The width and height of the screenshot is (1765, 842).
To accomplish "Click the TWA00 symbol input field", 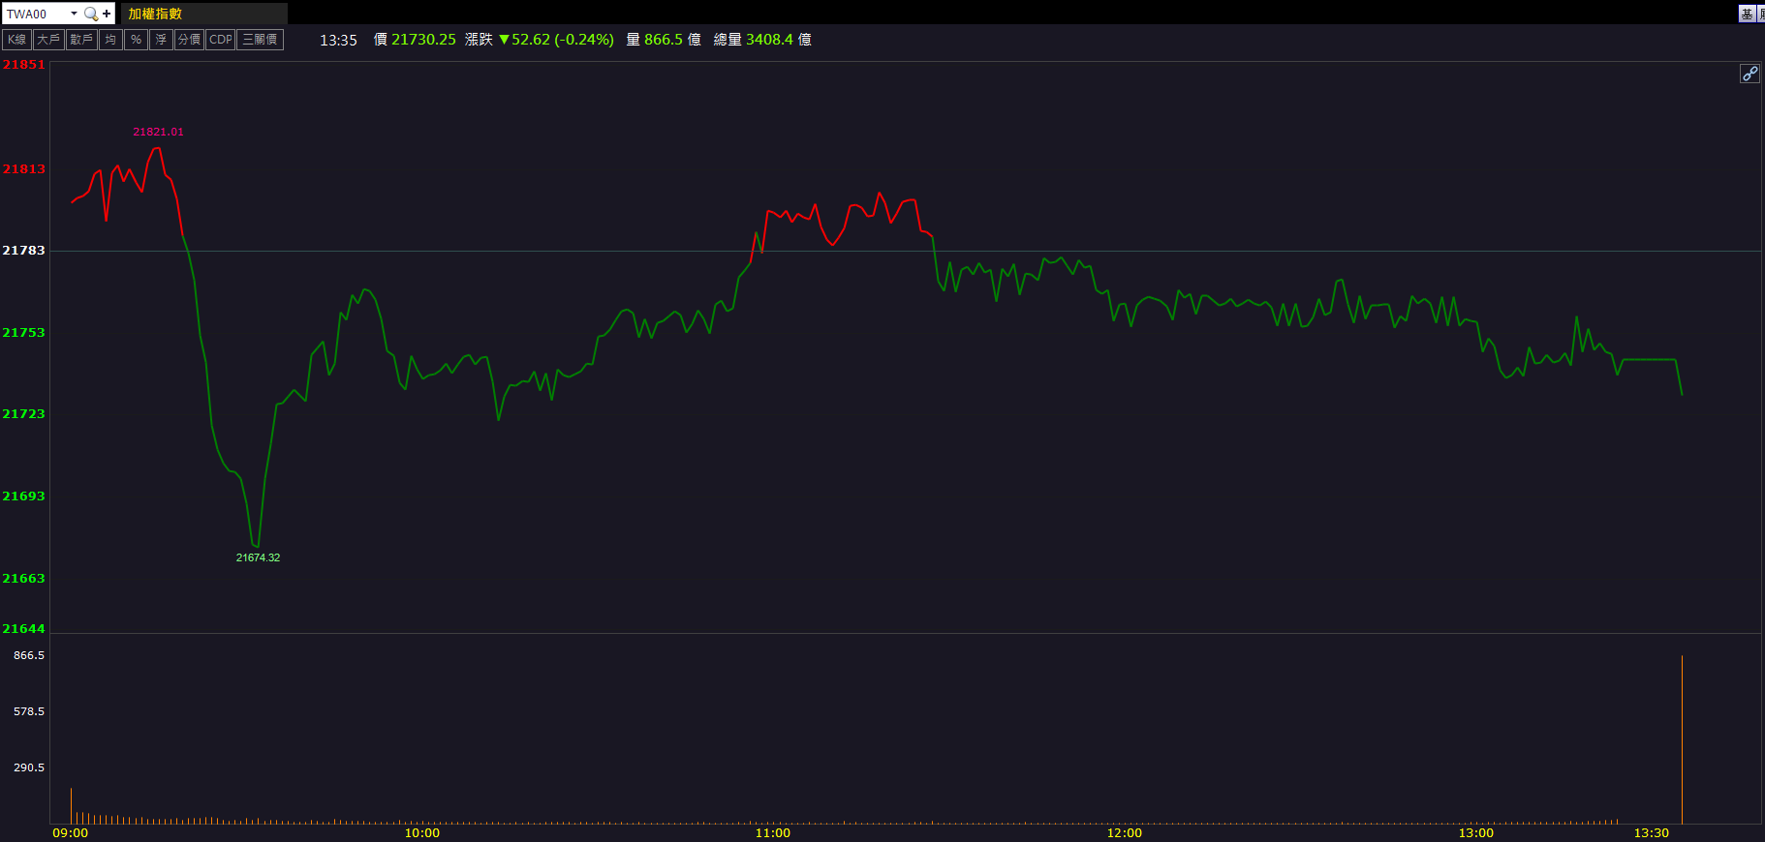I will coord(36,14).
